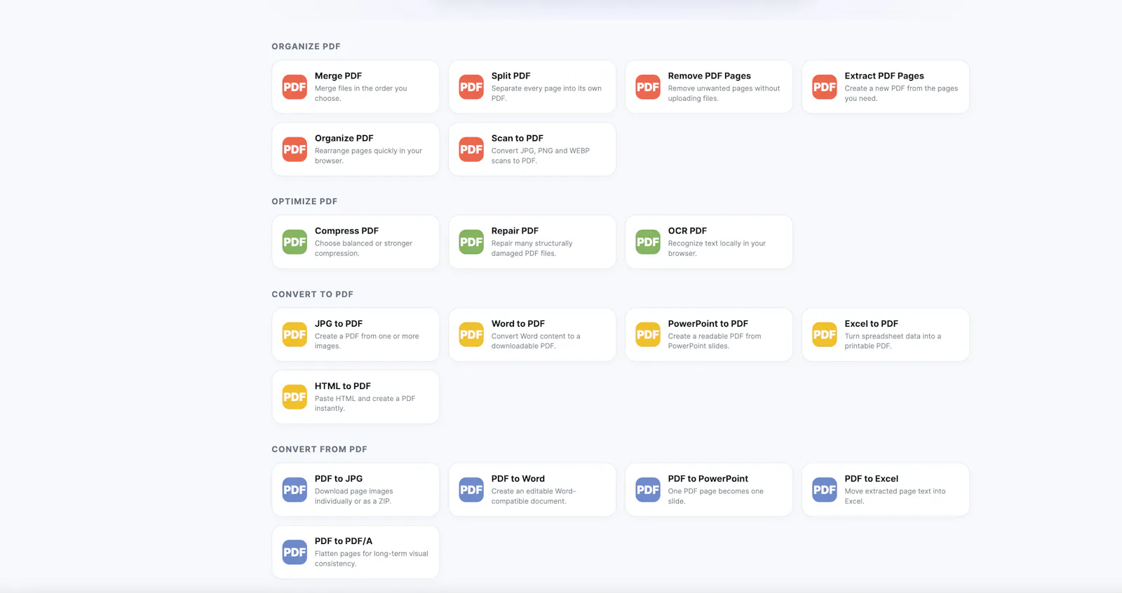Choose the PDF to Word title

[518, 479]
